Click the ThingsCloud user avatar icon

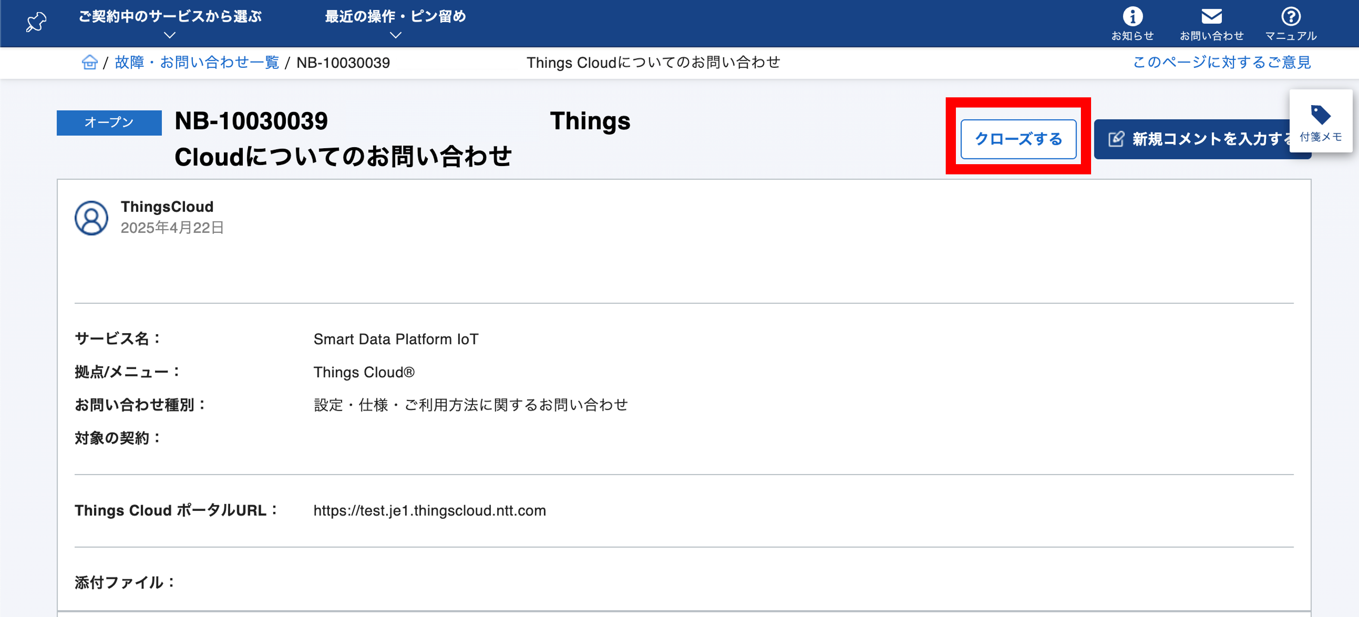point(91,218)
